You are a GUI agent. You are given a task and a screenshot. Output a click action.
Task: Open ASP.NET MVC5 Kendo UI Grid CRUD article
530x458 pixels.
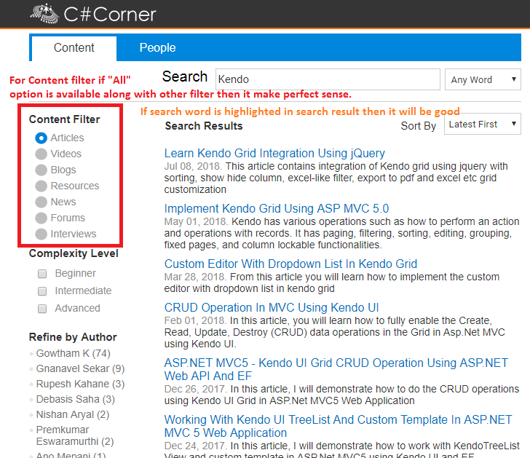tap(336, 369)
